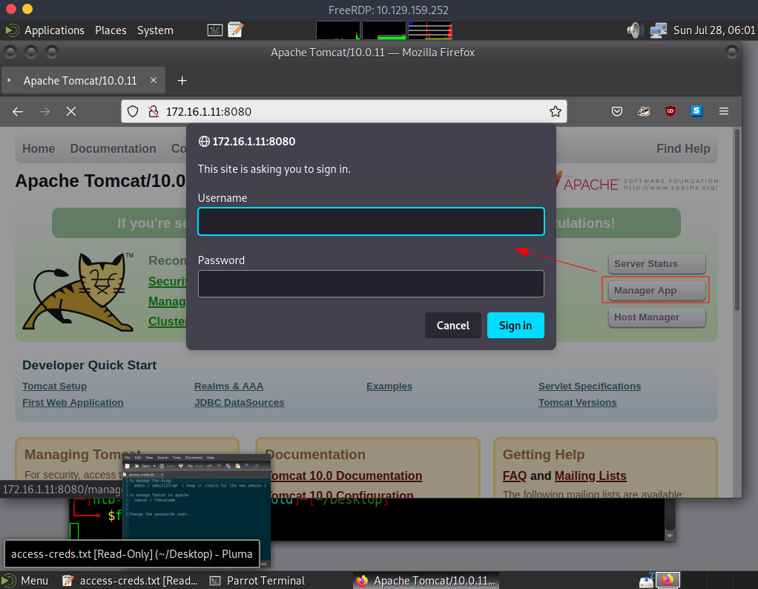
Task: Select the Apache Tomcat/10.0.11 browser tab
Action: click(x=80, y=81)
